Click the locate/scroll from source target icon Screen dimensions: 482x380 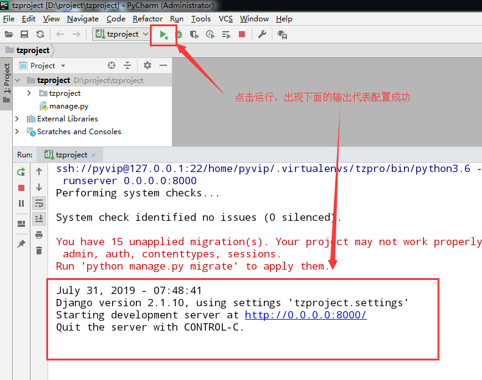112,65
